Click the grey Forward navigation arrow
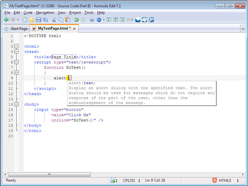Viewport: 248px width, 186px height. 13,20
